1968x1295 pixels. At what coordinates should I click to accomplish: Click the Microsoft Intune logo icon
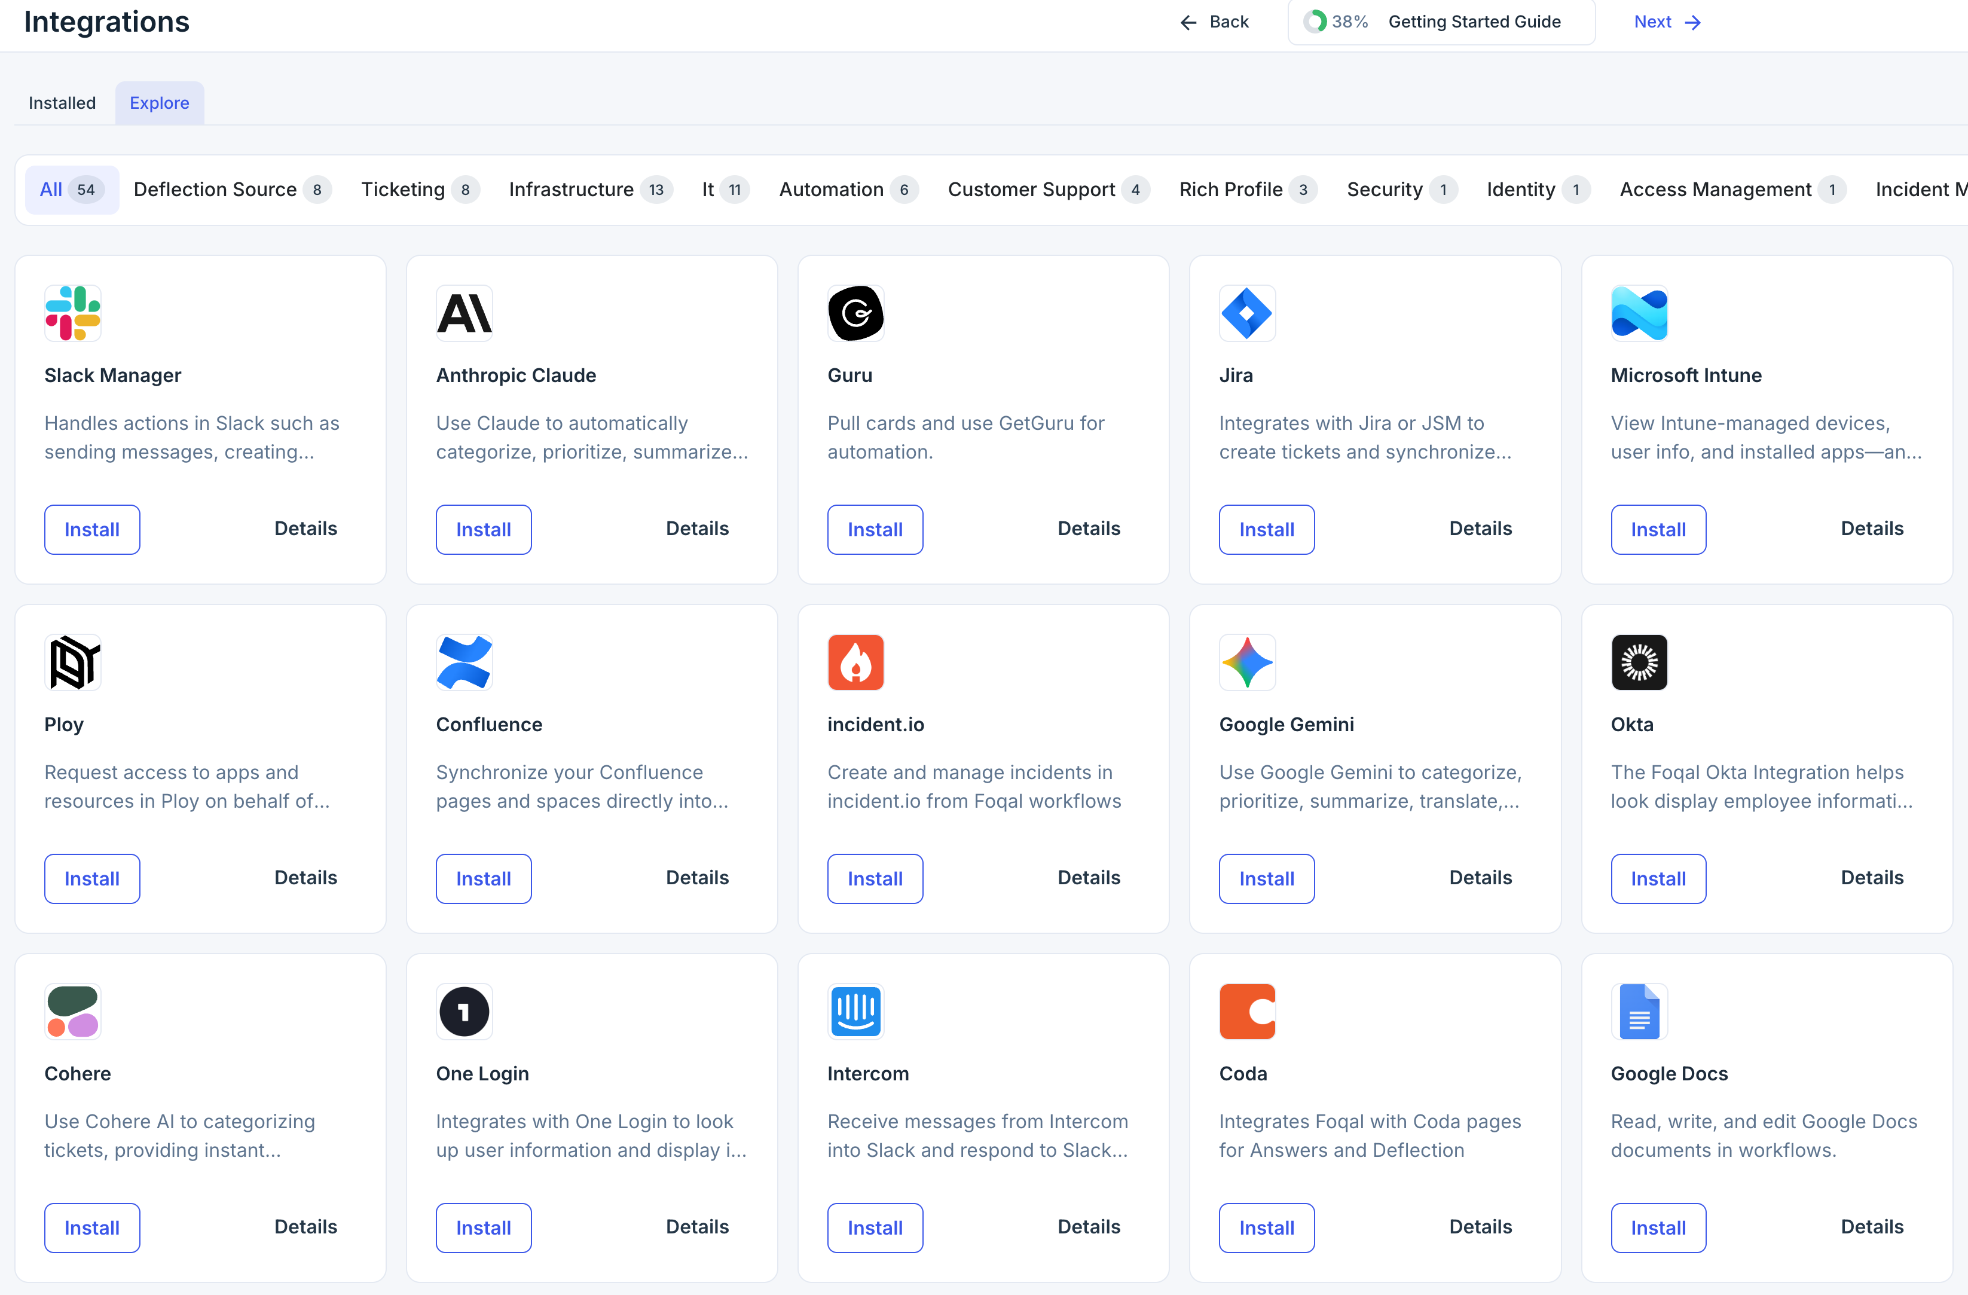pos(1639,313)
